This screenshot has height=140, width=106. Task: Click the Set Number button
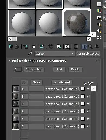point(34,69)
